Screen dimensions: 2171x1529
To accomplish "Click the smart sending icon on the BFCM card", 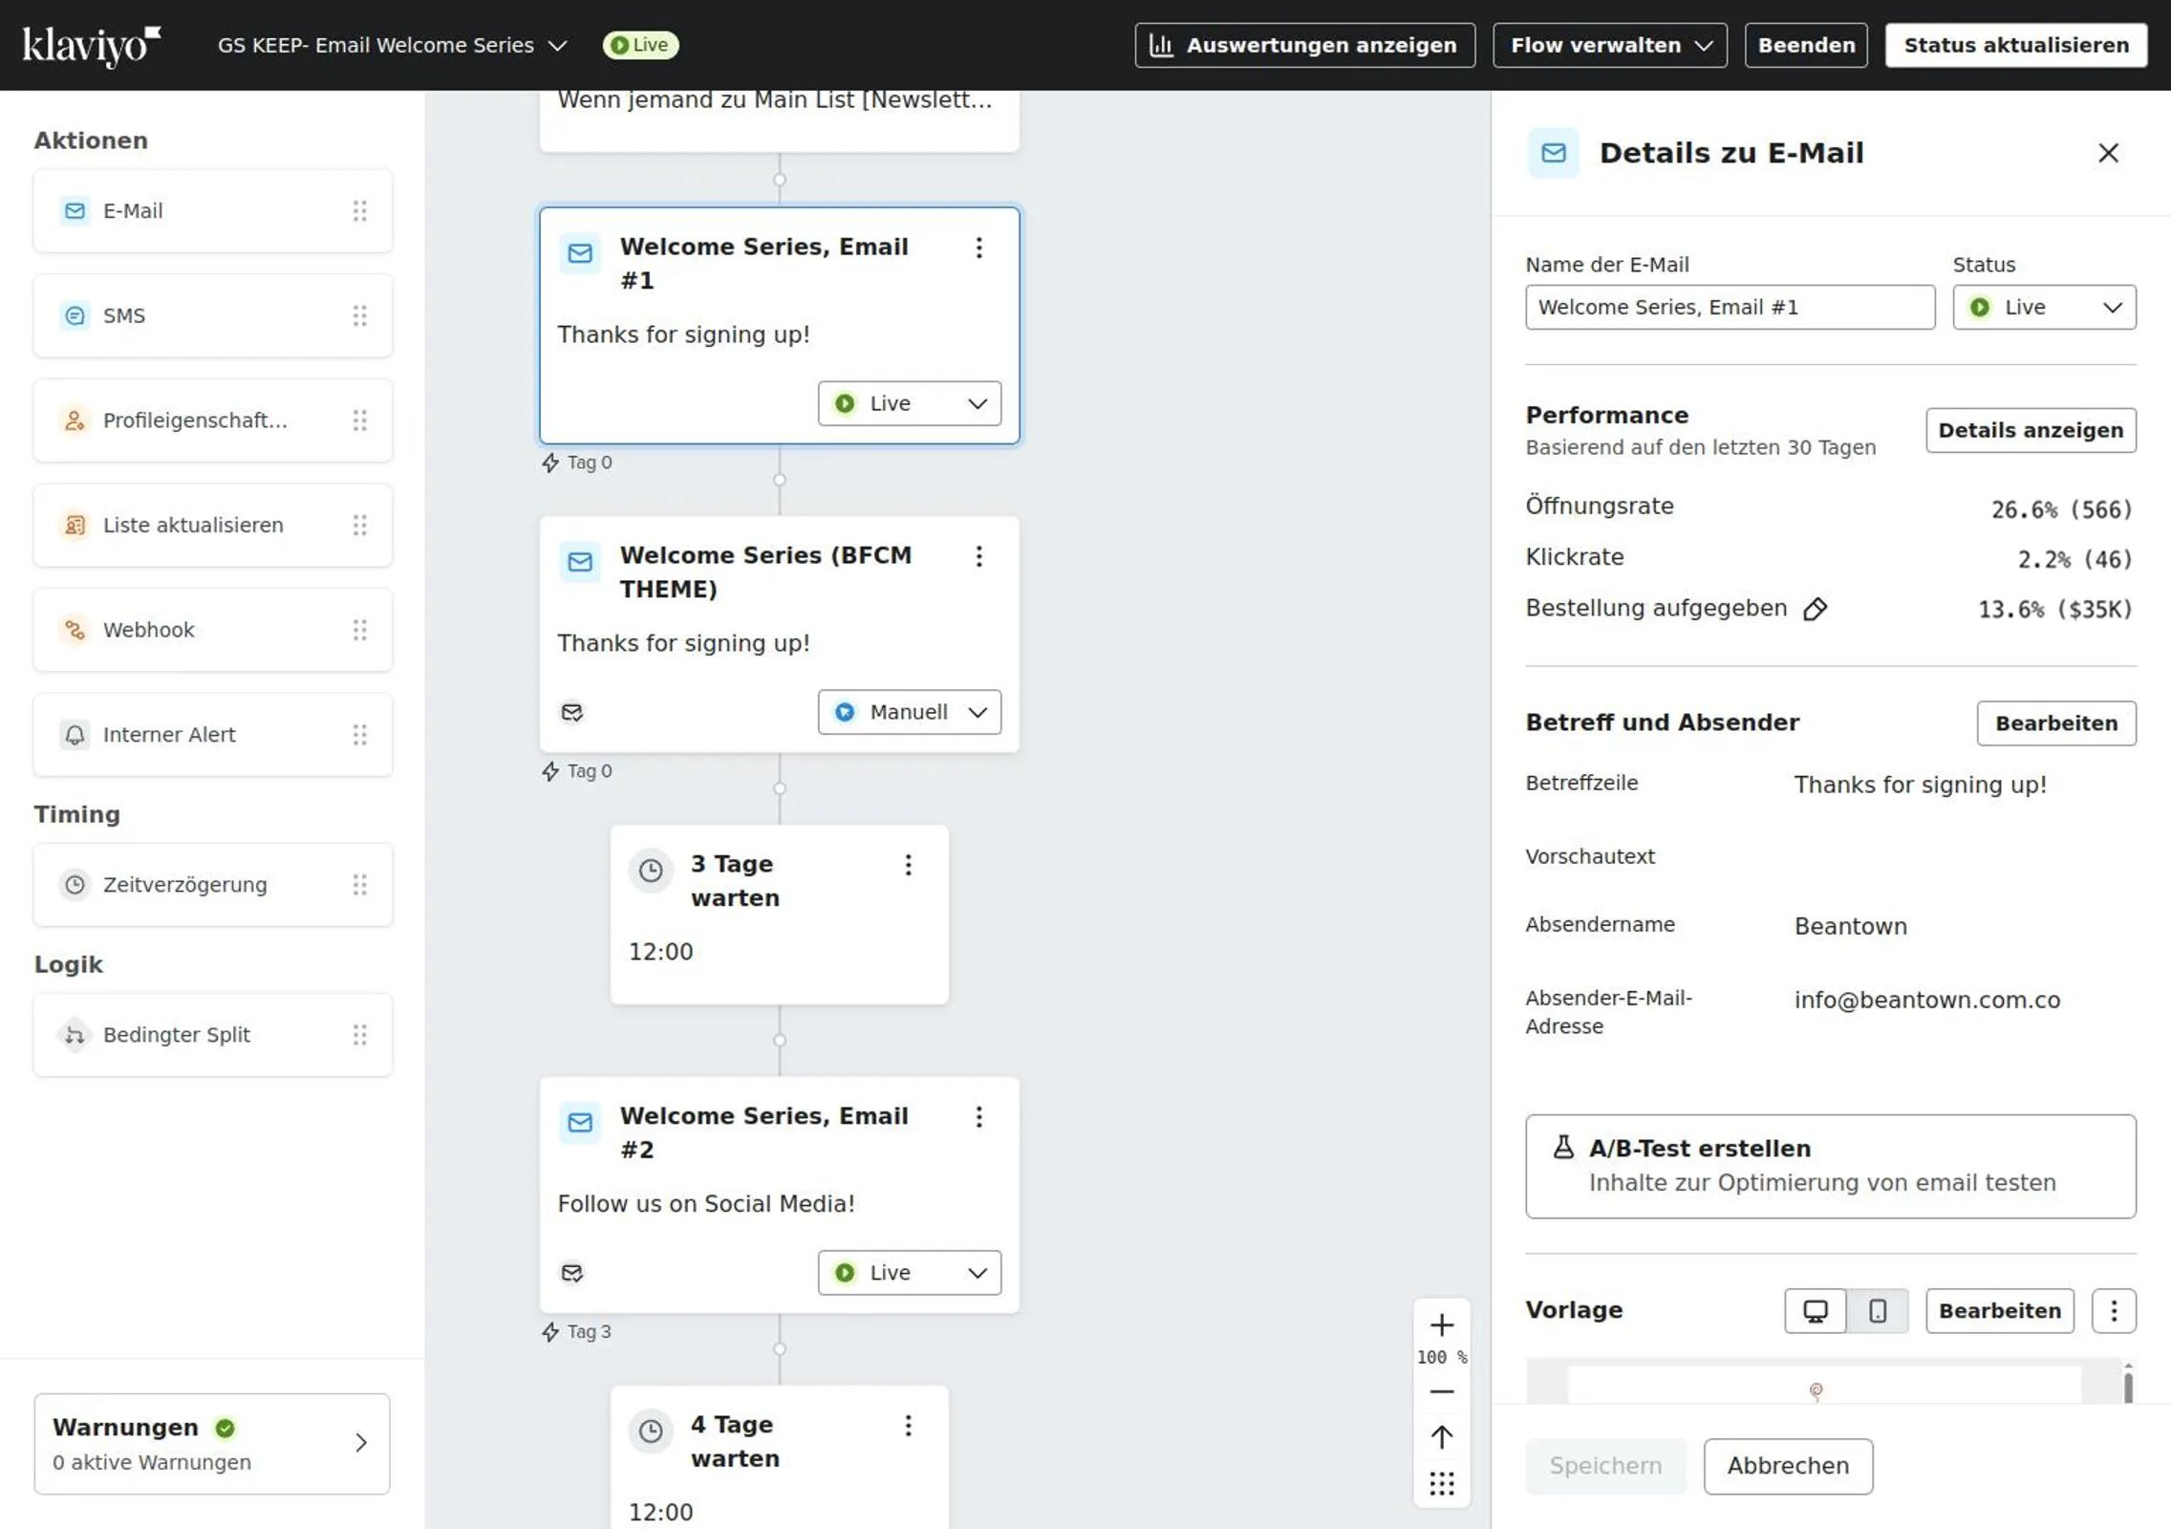I will [571, 713].
